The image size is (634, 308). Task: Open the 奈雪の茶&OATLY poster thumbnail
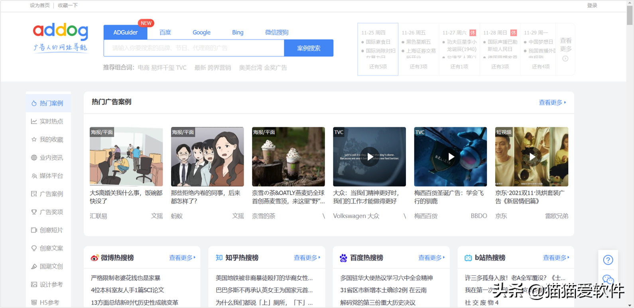click(288, 157)
